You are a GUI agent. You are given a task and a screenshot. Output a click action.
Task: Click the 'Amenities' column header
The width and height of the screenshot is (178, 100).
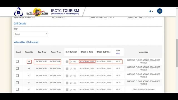(x=144, y=52)
